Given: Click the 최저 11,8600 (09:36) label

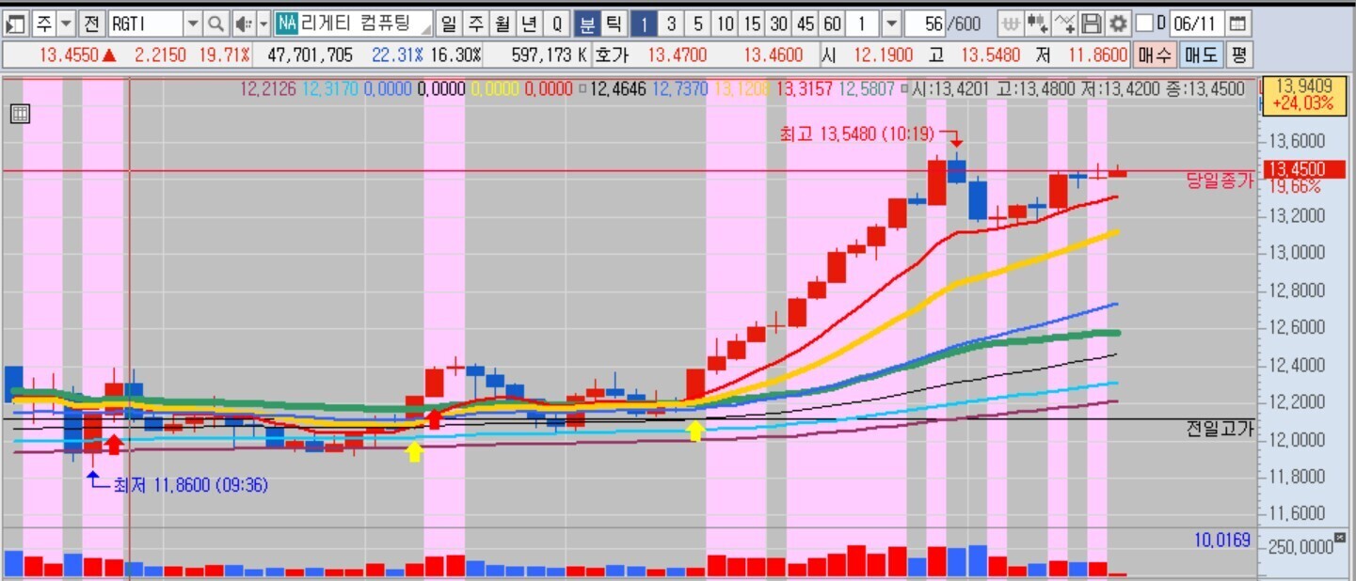Looking at the screenshot, I should (x=191, y=485).
